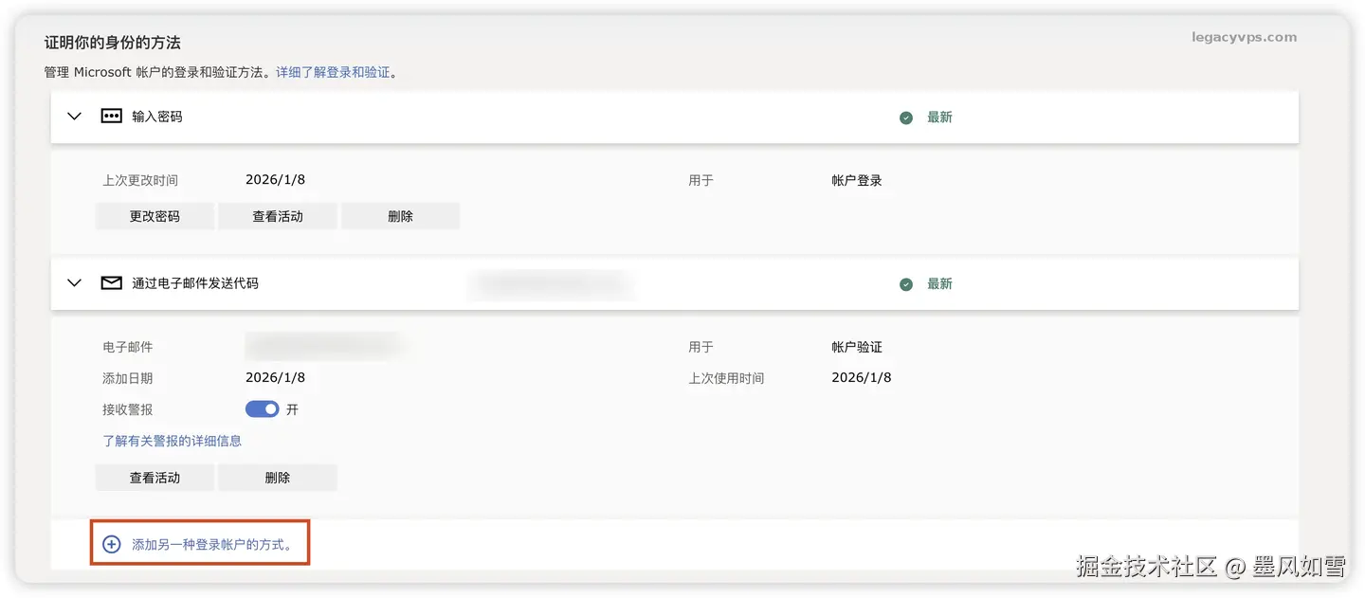Screen dimensions: 1365x598
Task: Open 了解有关警报的详细信息 link
Action: (x=172, y=441)
